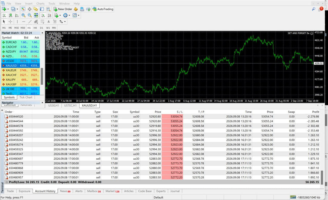Image resolution: width=328 pixels, height=200 pixels.
Task: Switch chart to line chart style
Action: pos(17,15)
